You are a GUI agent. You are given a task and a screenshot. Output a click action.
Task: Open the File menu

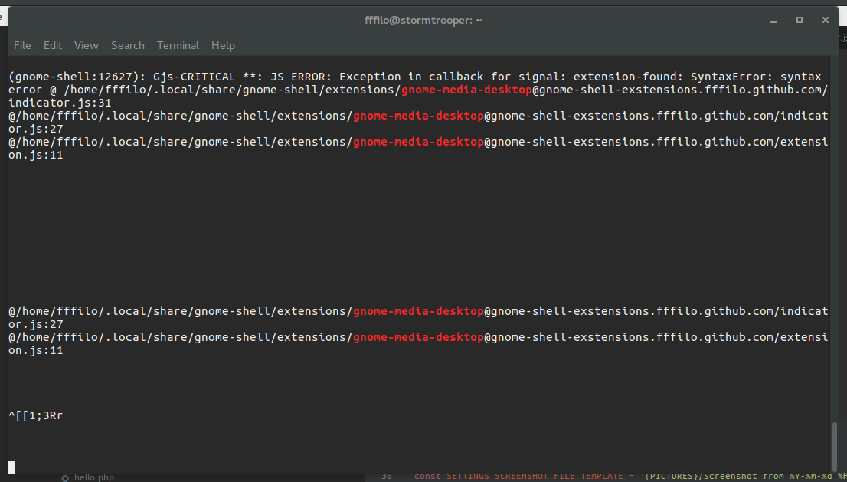click(22, 45)
